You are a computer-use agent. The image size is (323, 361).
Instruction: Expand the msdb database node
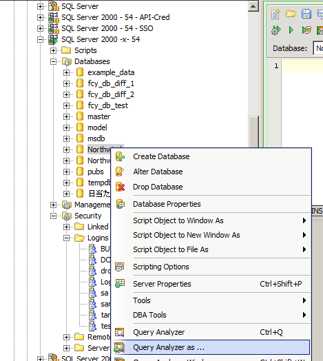(x=67, y=139)
